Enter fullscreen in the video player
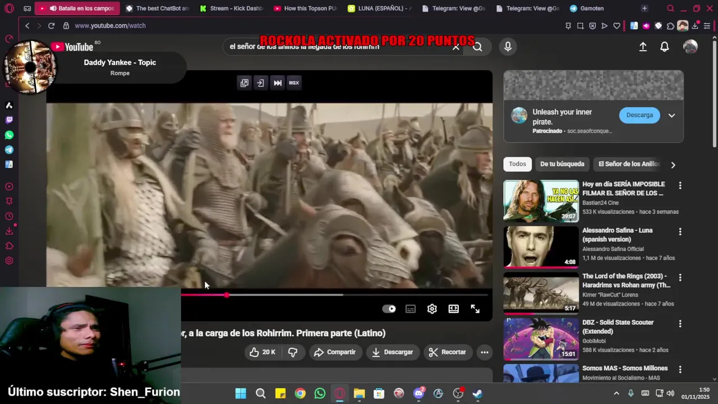 [475, 309]
